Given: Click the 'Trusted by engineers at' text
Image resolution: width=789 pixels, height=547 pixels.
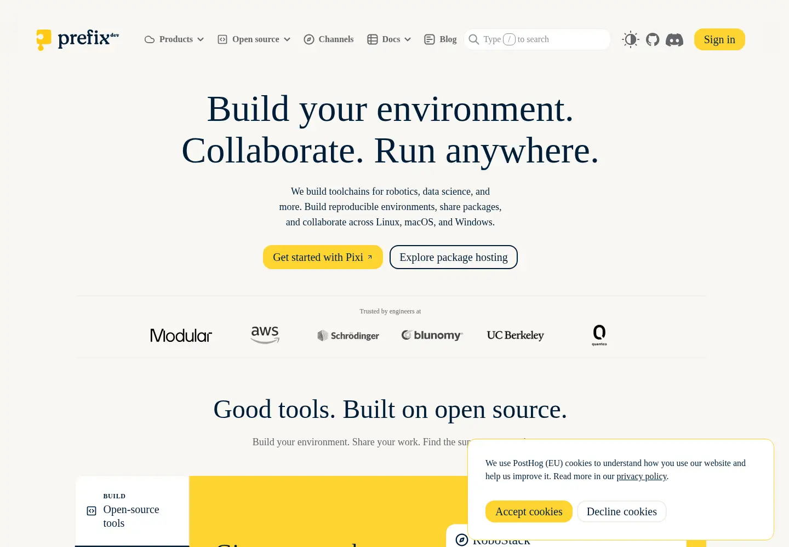Looking at the screenshot, I should 390,311.
